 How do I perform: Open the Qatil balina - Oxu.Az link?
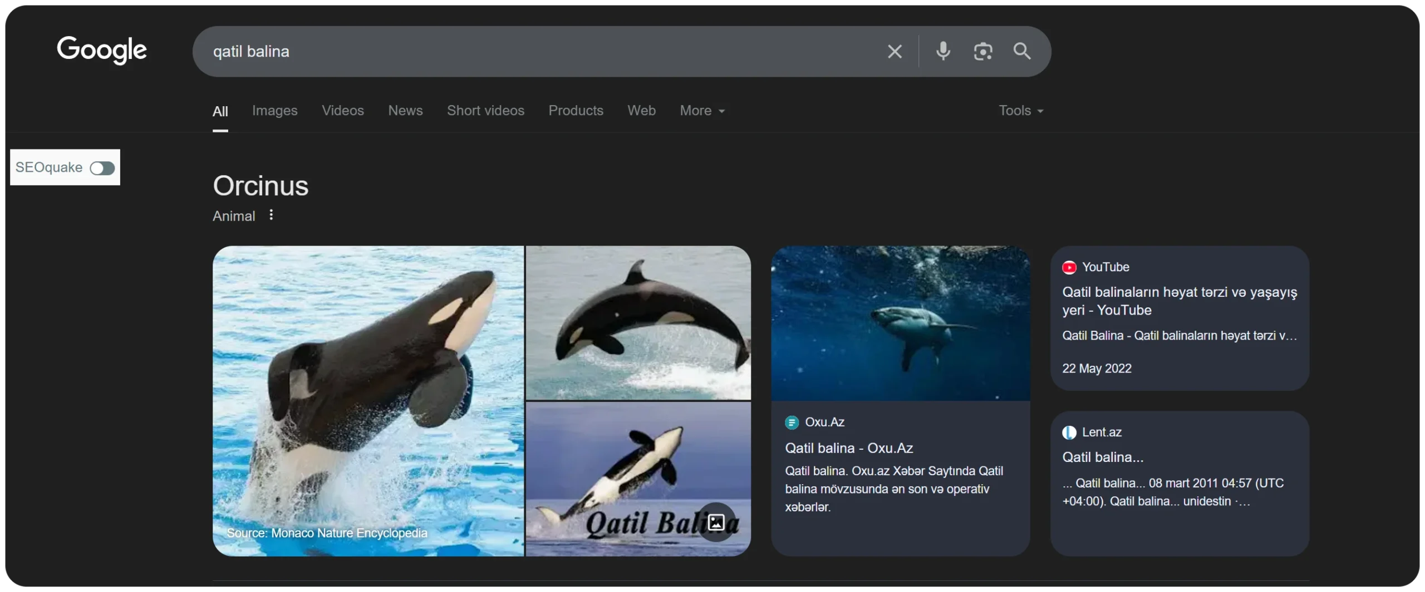coord(848,448)
